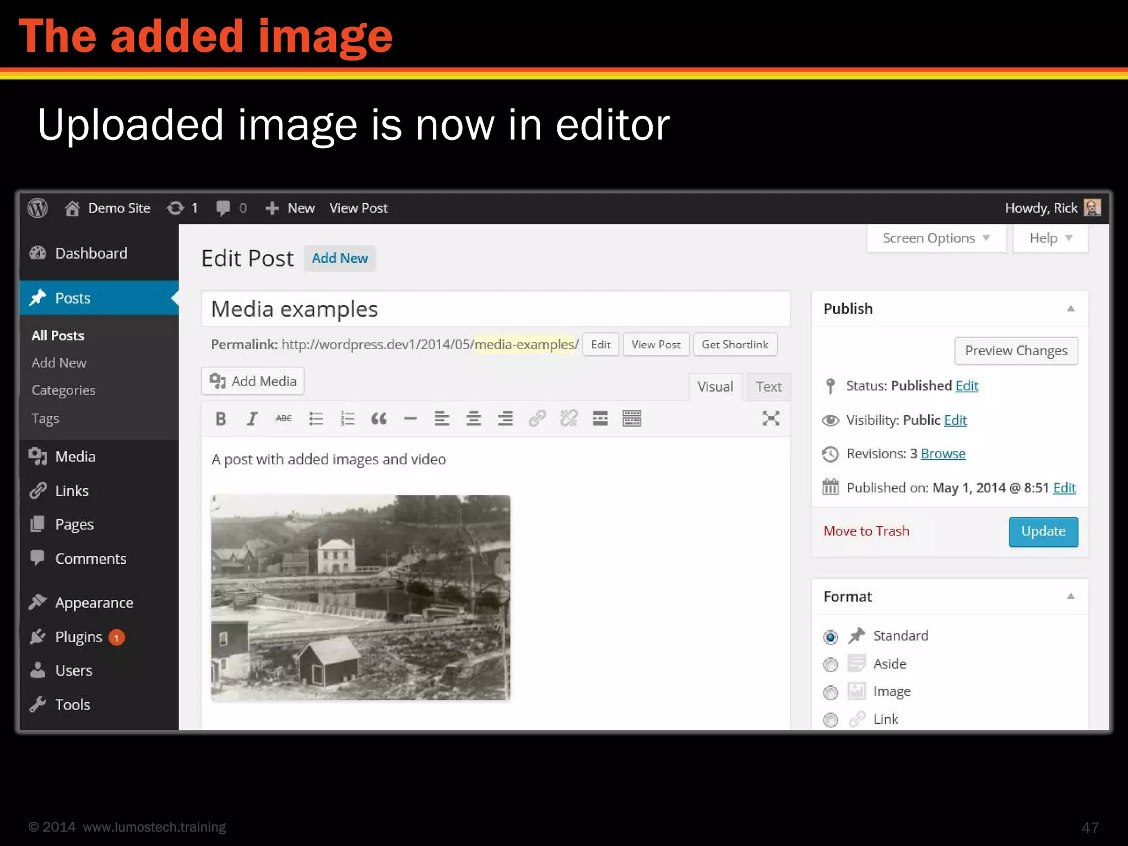This screenshot has height=846, width=1128.
Task: Expand Screen Options panel
Action: [936, 238]
